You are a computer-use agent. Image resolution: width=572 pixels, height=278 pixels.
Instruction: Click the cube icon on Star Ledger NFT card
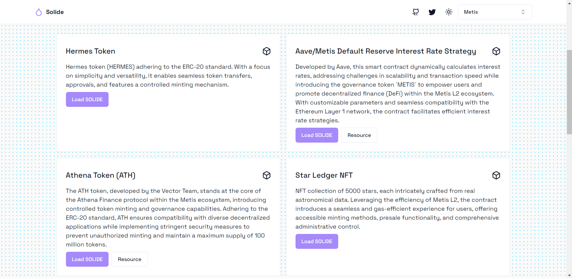click(496, 175)
